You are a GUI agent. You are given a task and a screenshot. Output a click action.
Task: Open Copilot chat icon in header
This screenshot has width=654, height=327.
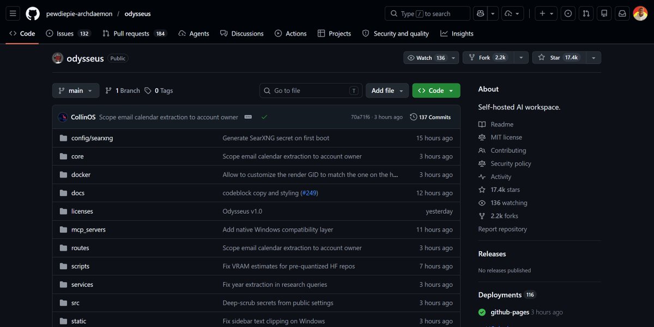pyautogui.click(x=481, y=14)
